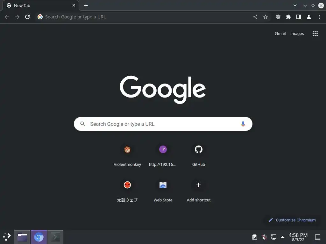Toggle the muted volume tray icon

pyautogui.click(x=264, y=237)
